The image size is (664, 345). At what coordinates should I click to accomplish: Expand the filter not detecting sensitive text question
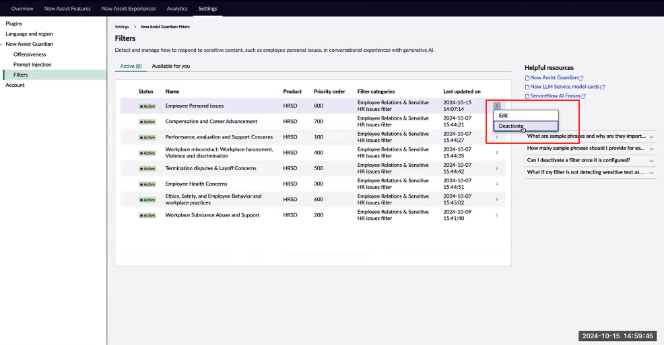(591, 172)
